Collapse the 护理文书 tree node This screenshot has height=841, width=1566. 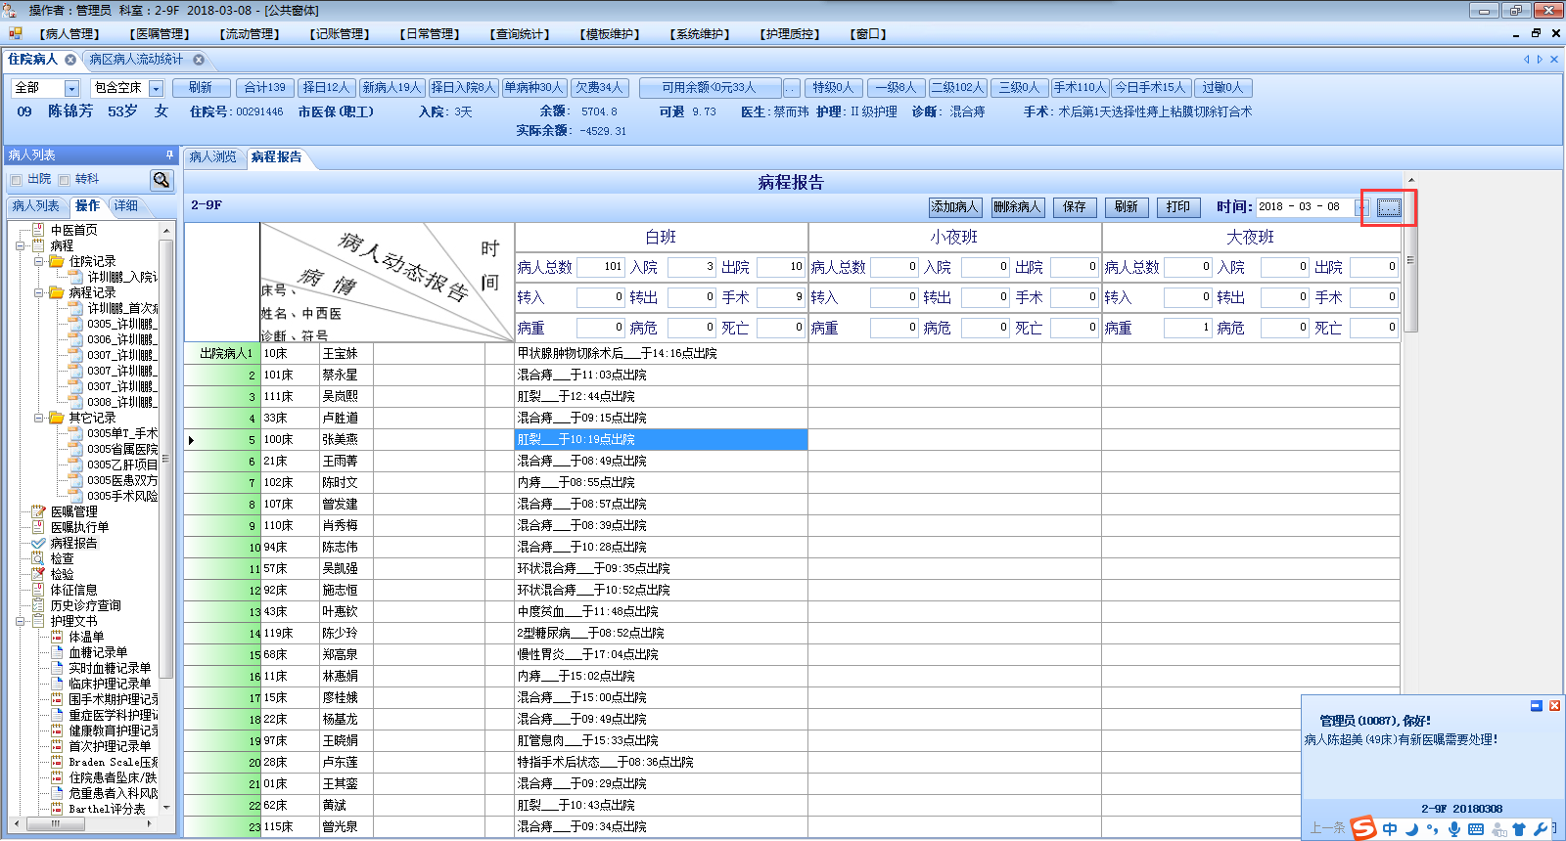(x=21, y=622)
